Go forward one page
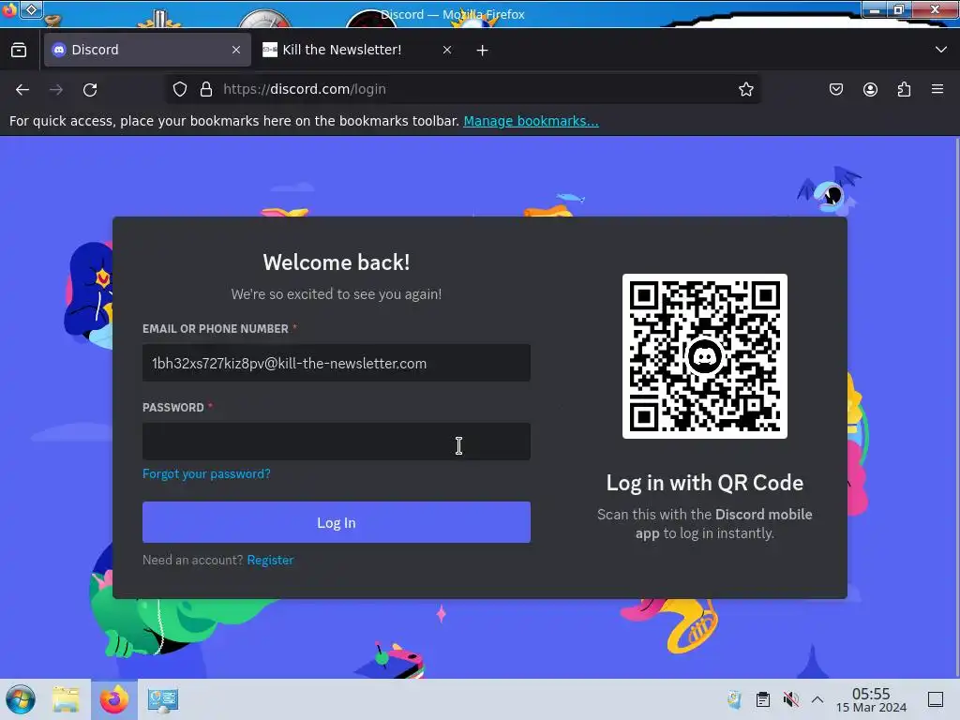Screen dimensions: 960x720 click(x=56, y=89)
